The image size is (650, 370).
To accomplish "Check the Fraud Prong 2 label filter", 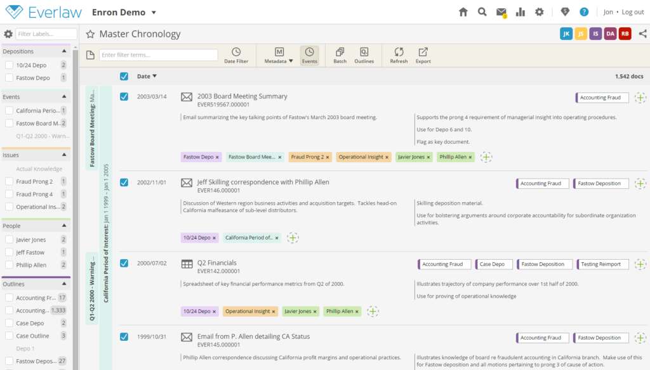I will tap(9, 181).
